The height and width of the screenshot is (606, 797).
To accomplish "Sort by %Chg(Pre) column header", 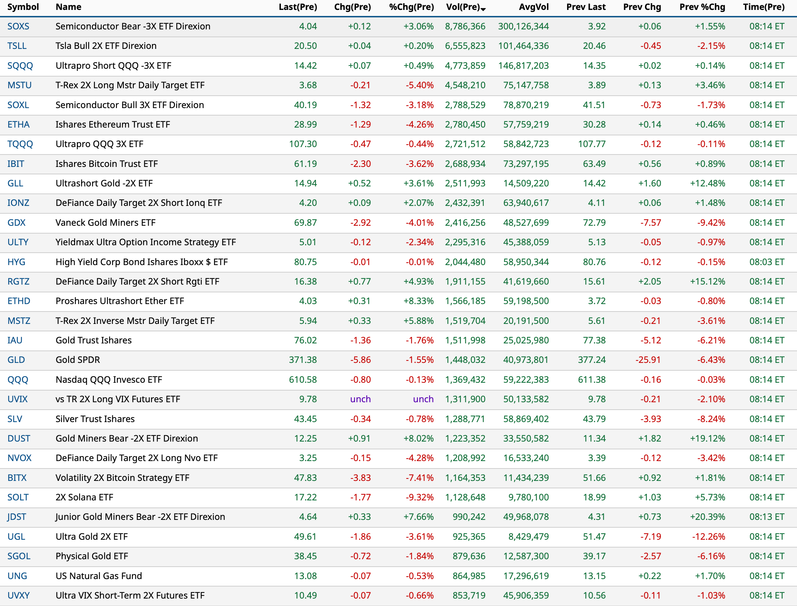I will click(411, 7).
